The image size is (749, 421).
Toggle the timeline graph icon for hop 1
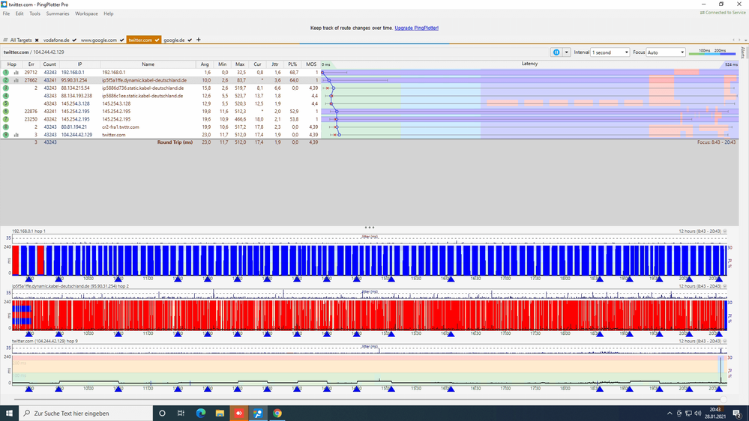point(16,73)
